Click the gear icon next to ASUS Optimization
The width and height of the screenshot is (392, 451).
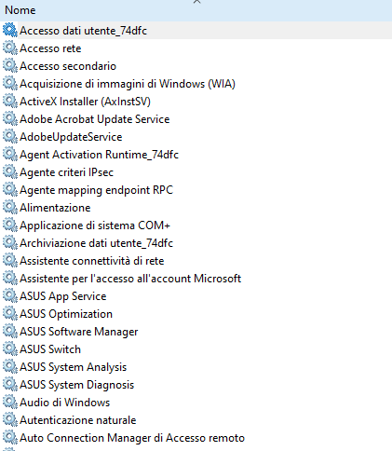pos(10,314)
